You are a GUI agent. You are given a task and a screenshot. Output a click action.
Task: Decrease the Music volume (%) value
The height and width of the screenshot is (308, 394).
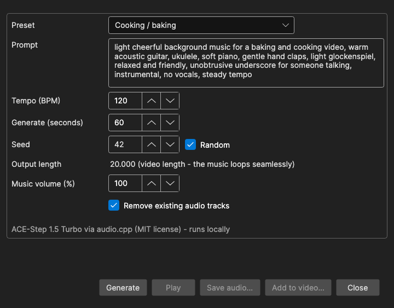[170, 183]
